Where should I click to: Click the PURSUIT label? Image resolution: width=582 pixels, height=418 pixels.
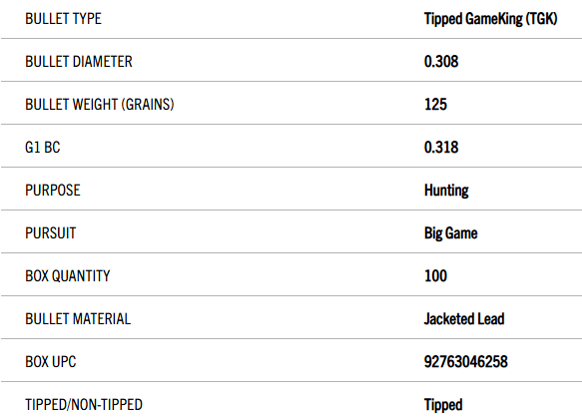[x=51, y=233]
